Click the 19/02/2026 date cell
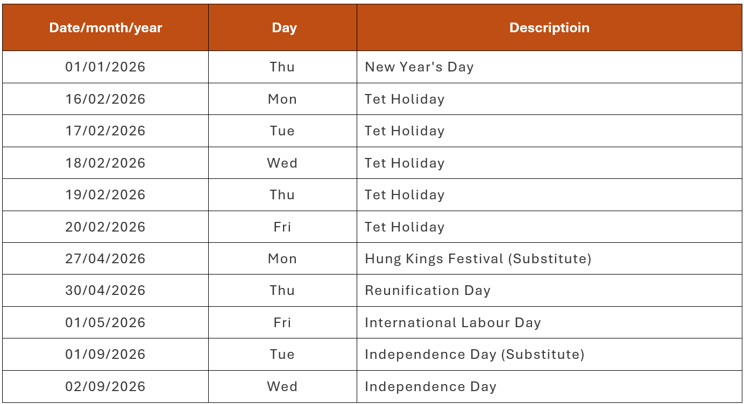 105,195
